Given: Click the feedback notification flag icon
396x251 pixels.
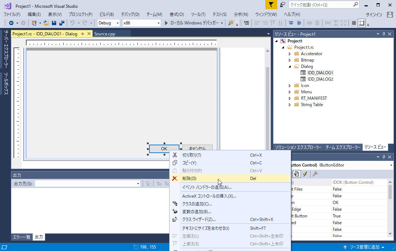Looking at the screenshot, I should (271, 5).
